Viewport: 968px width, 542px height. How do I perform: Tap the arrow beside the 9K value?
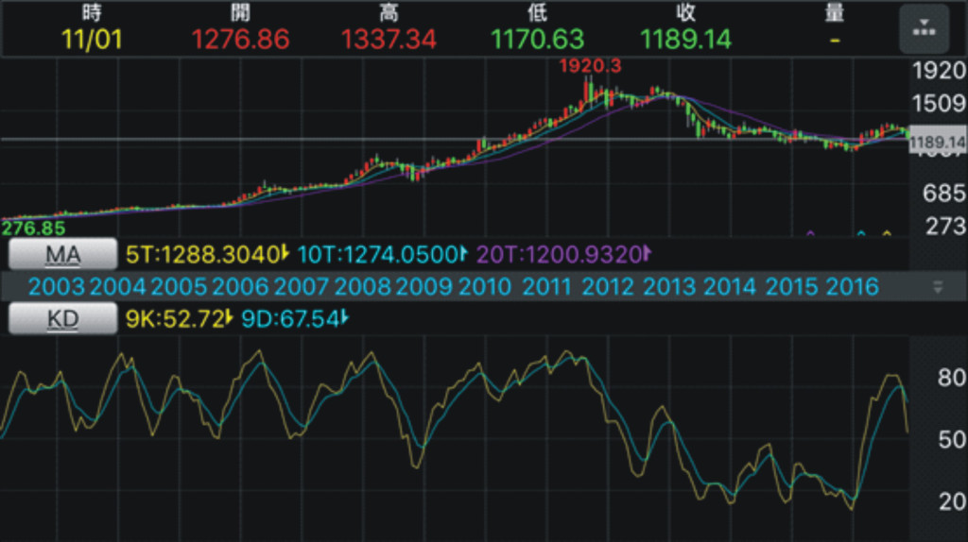click(x=229, y=320)
